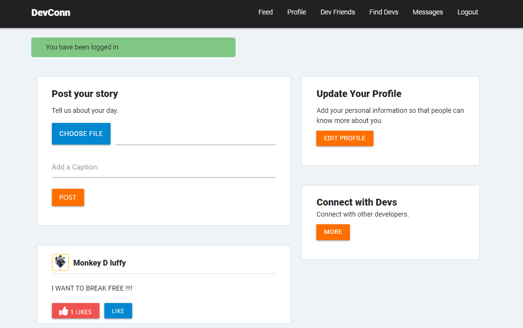
Task: Click the 'Connect with other developers.' text
Action: click(x=362, y=214)
